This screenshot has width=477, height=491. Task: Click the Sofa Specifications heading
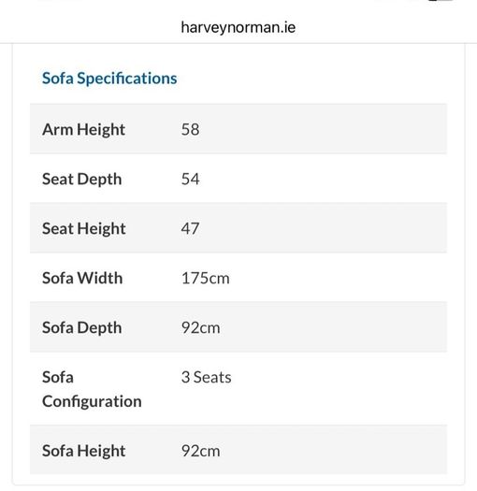(x=109, y=79)
